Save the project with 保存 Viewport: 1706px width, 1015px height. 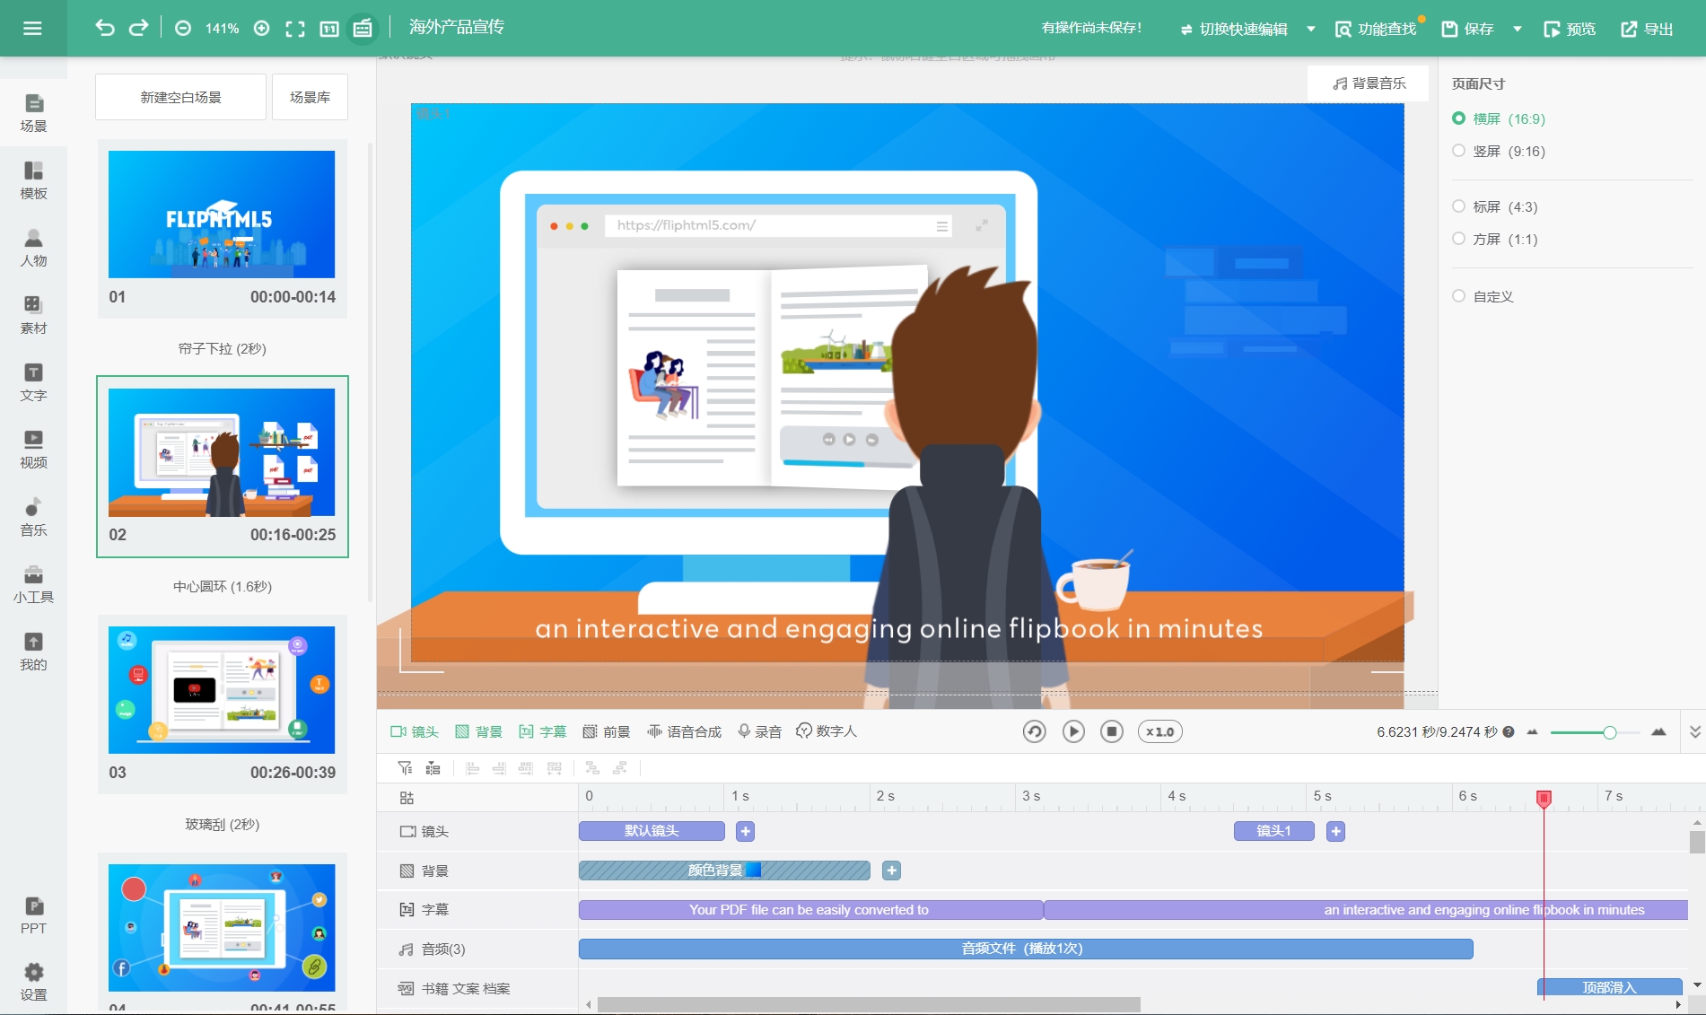1468,29
